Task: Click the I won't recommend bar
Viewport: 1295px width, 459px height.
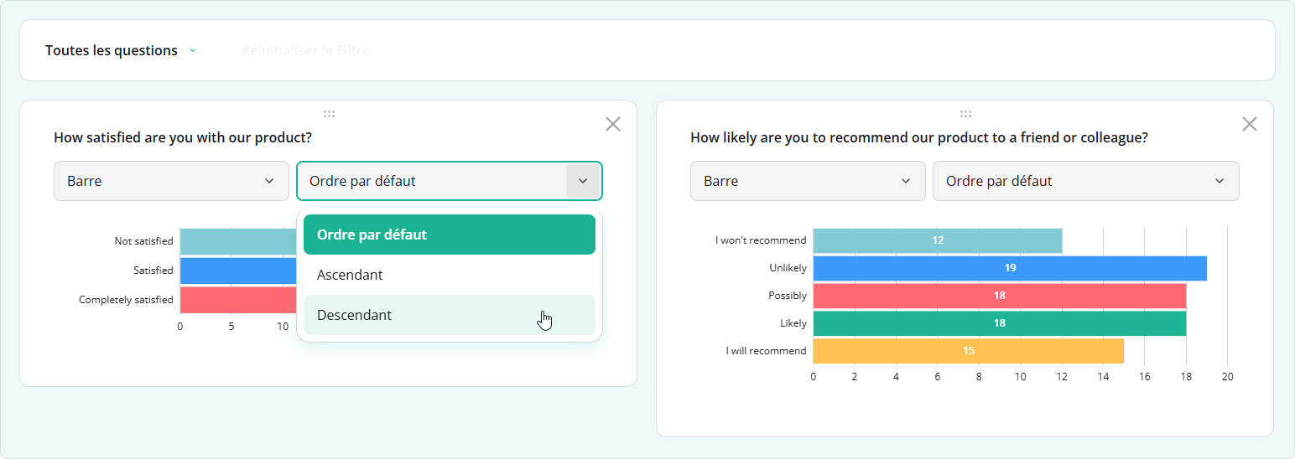Action: click(x=938, y=240)
